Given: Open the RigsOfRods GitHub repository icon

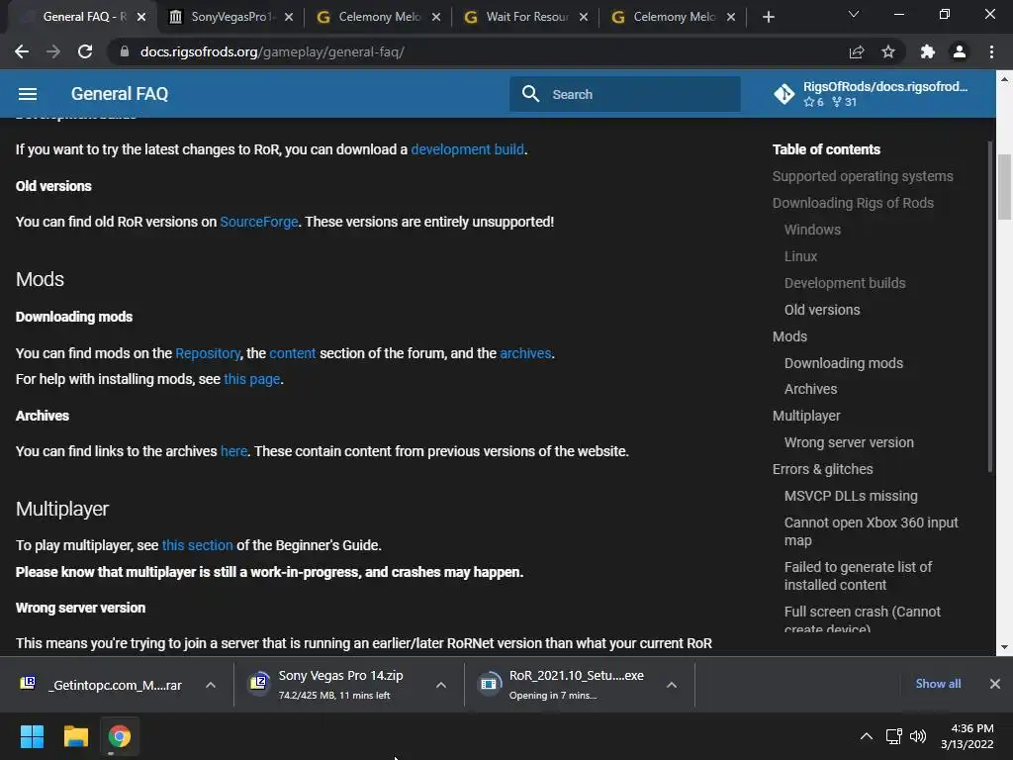Looking at the screenshot, I should coord(784,94).
